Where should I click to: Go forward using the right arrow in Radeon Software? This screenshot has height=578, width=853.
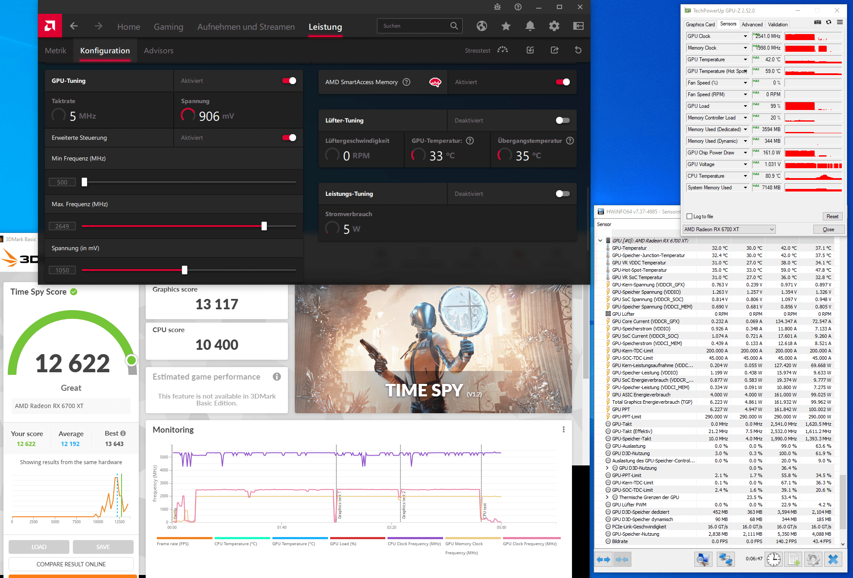click(x=99, y=26)
